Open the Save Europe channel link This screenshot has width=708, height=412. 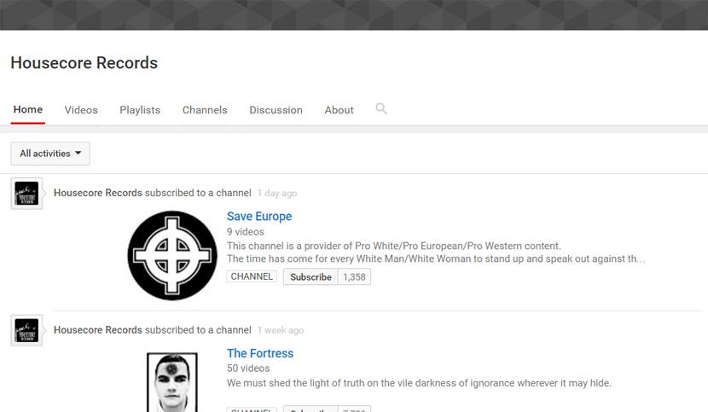point(259,217)
